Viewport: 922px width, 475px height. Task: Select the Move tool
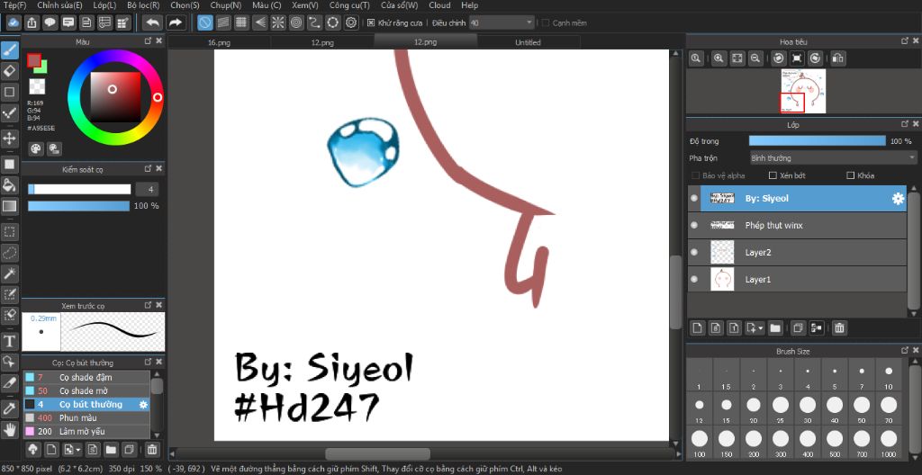point(9,139)
